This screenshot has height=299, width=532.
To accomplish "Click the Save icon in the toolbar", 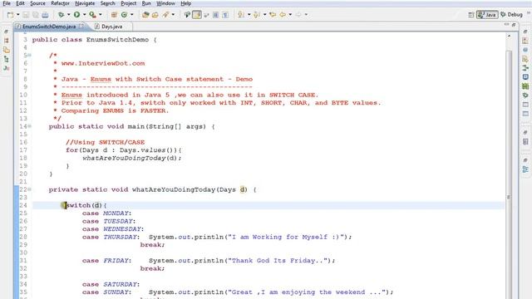I will click(x=26, y=15).
